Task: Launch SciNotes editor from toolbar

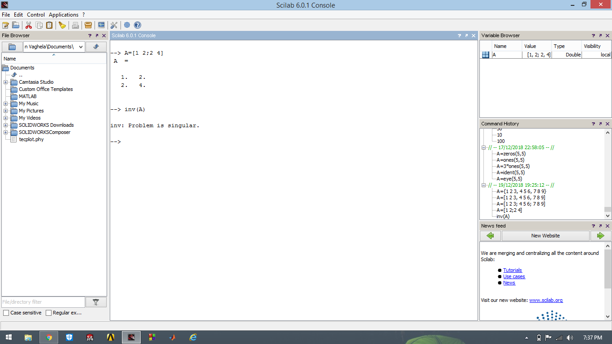Action: (x=6, y=25)
